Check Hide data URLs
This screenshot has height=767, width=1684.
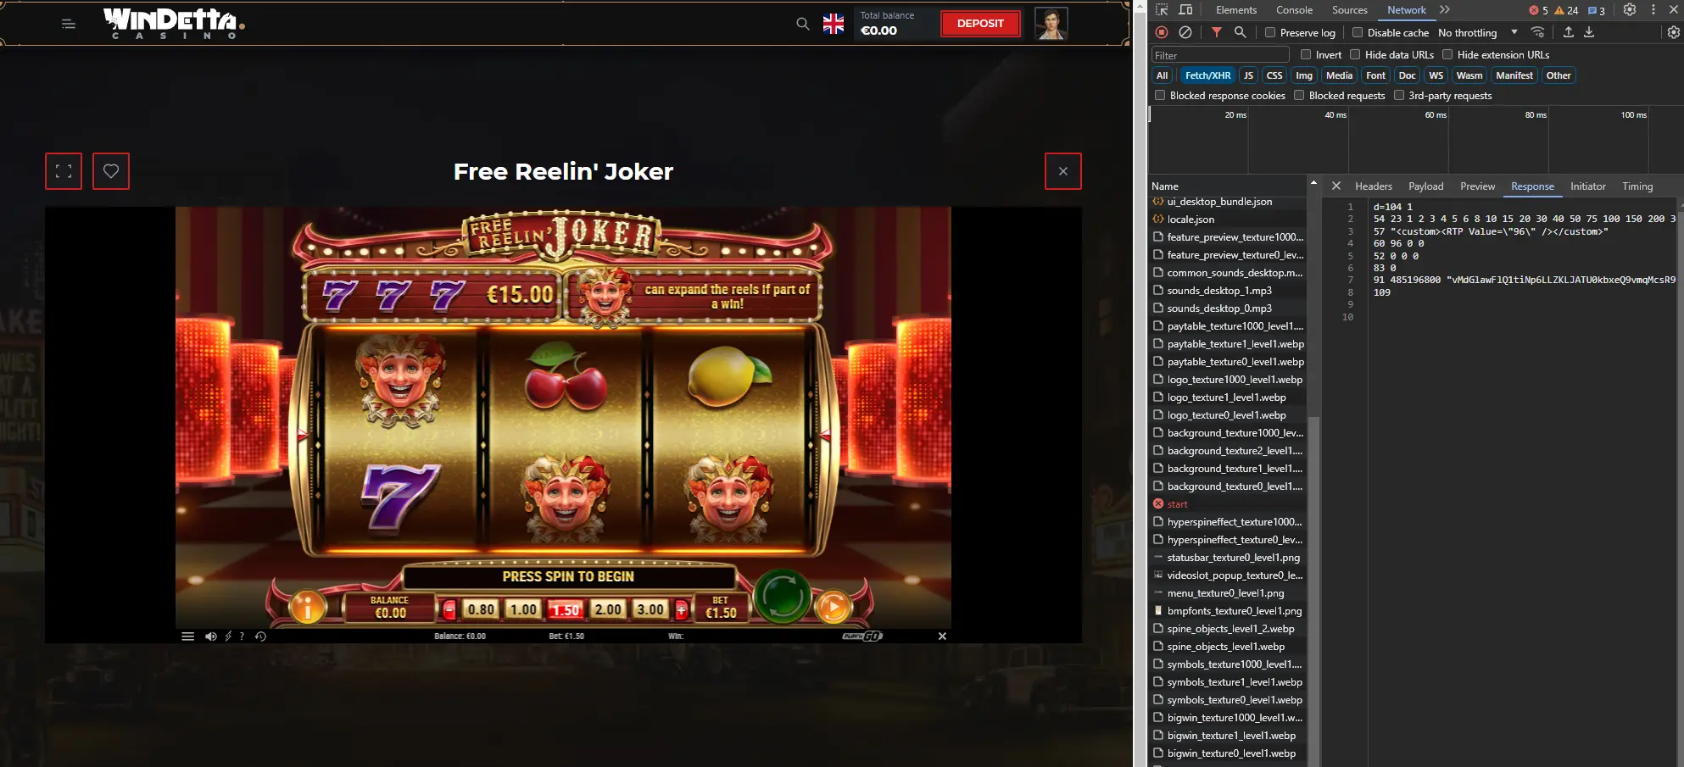pos(1355,54)
